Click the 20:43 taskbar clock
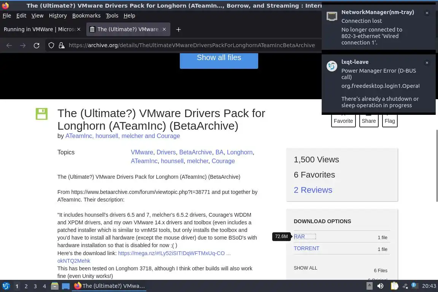 point(429,286)
